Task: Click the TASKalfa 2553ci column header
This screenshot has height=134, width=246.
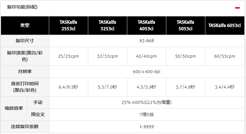Action: click(68, 25)
